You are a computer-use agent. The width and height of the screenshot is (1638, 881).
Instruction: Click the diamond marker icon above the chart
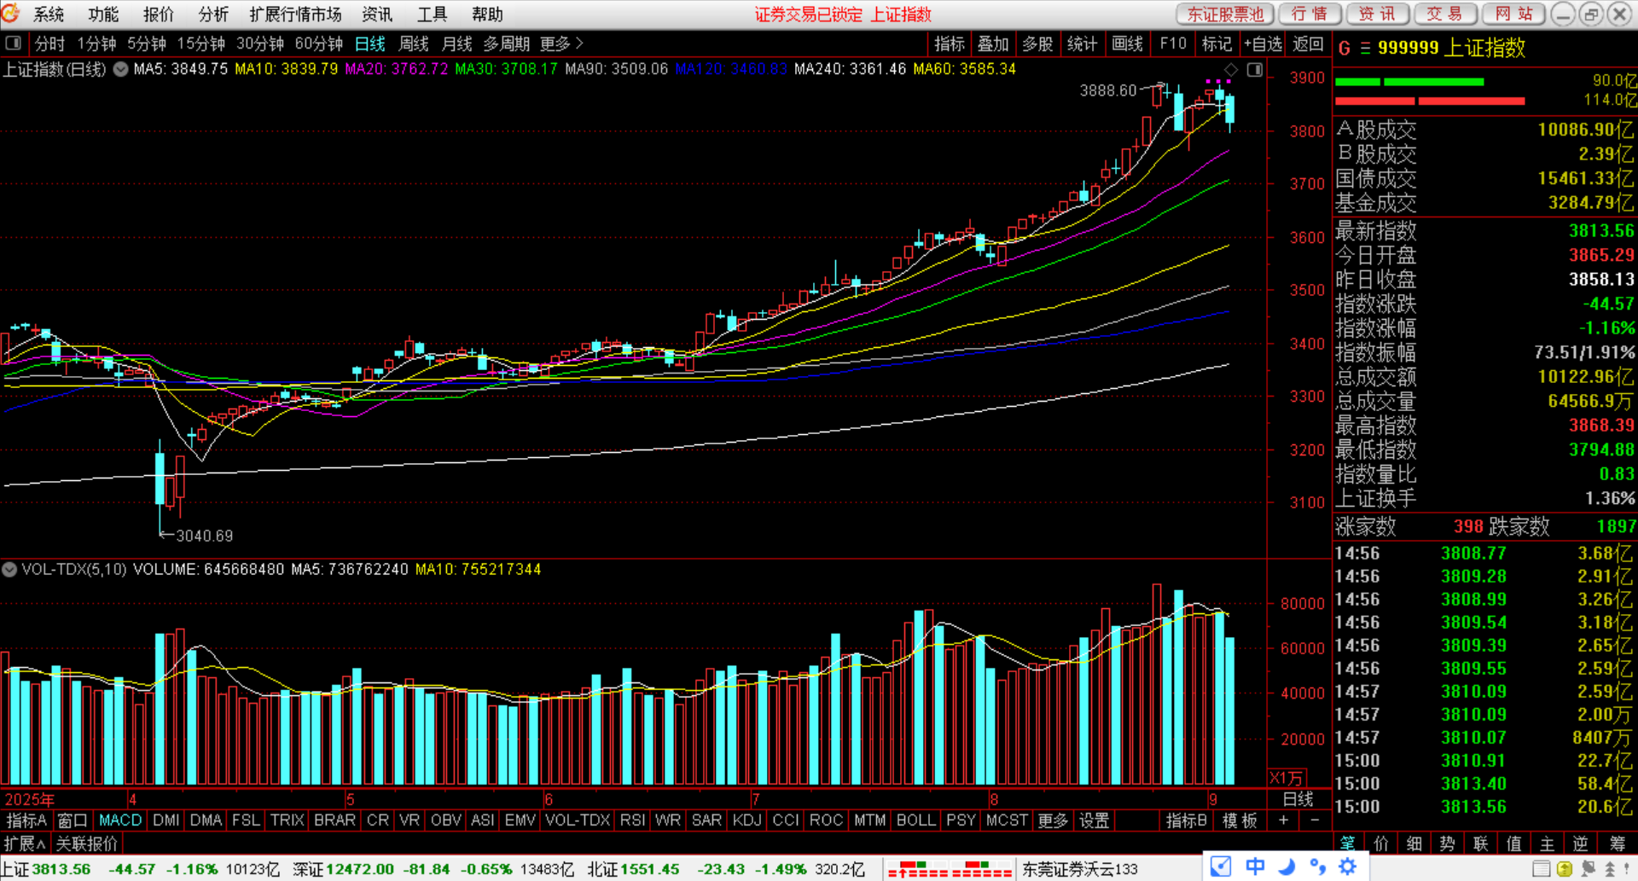(1231, 70)
